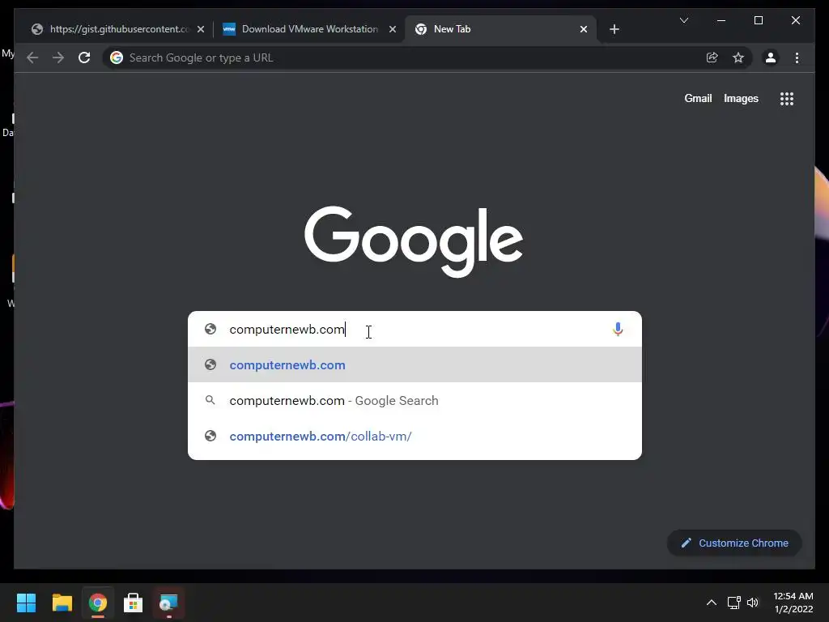Start voice search with the microphone
829x622 pixels.
pos(618,330)
